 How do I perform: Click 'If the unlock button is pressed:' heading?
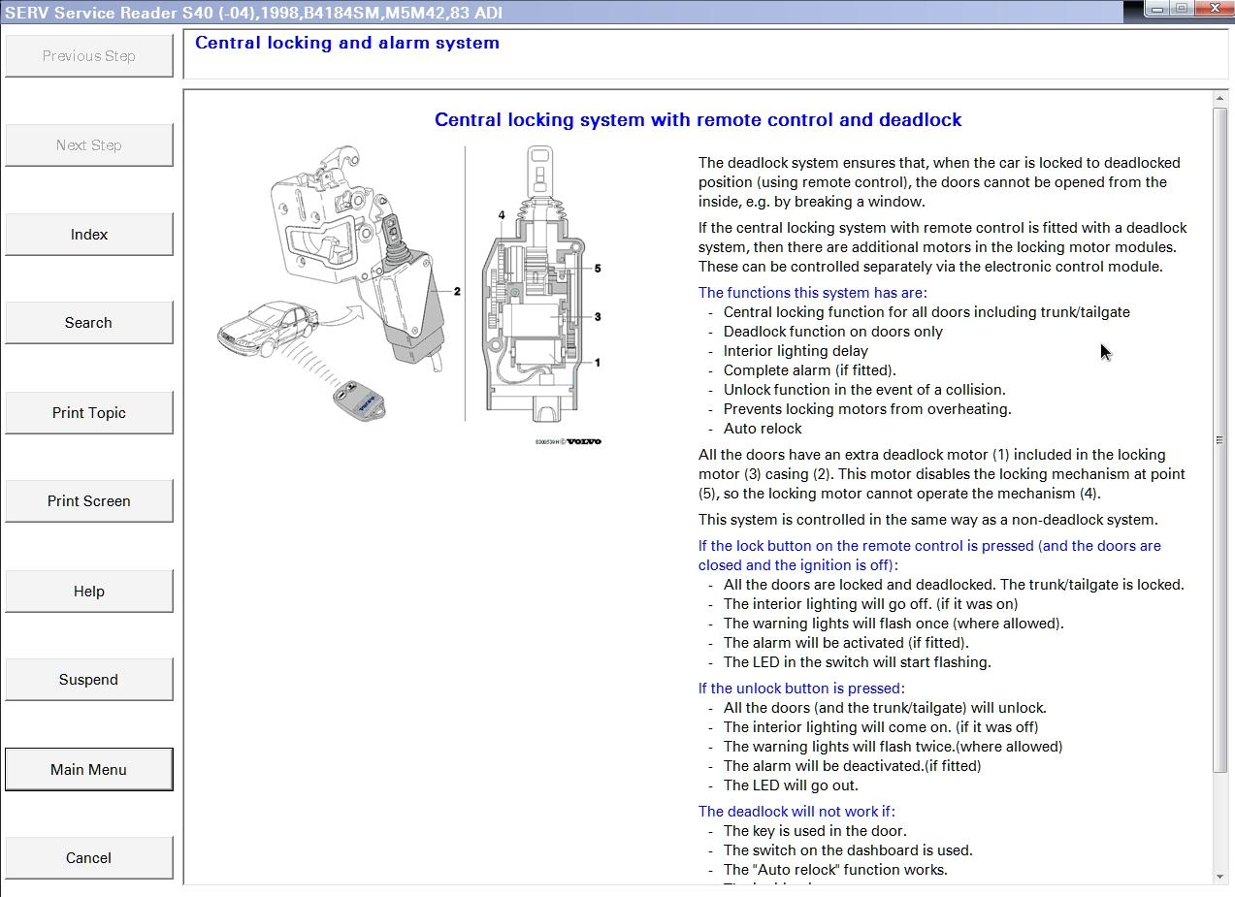[801, 689]
